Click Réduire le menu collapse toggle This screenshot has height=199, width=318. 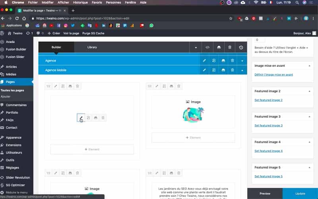click(16, 192)
